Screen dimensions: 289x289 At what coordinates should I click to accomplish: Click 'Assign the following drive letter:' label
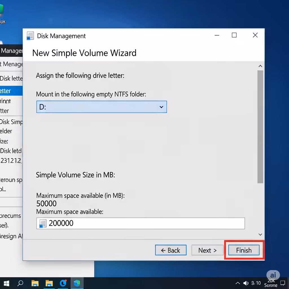tap(80, 76)
